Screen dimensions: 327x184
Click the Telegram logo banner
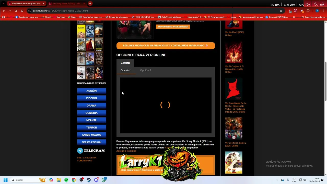click(x=91, y=151)
